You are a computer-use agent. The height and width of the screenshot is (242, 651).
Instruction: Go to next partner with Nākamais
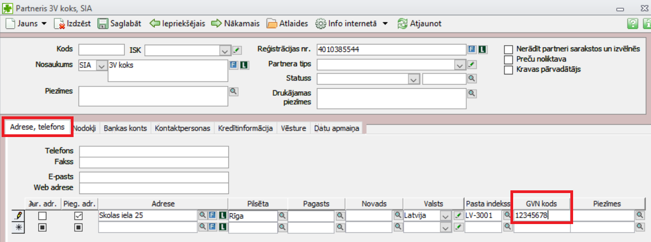pyautogui.click(x=235, y=23)
